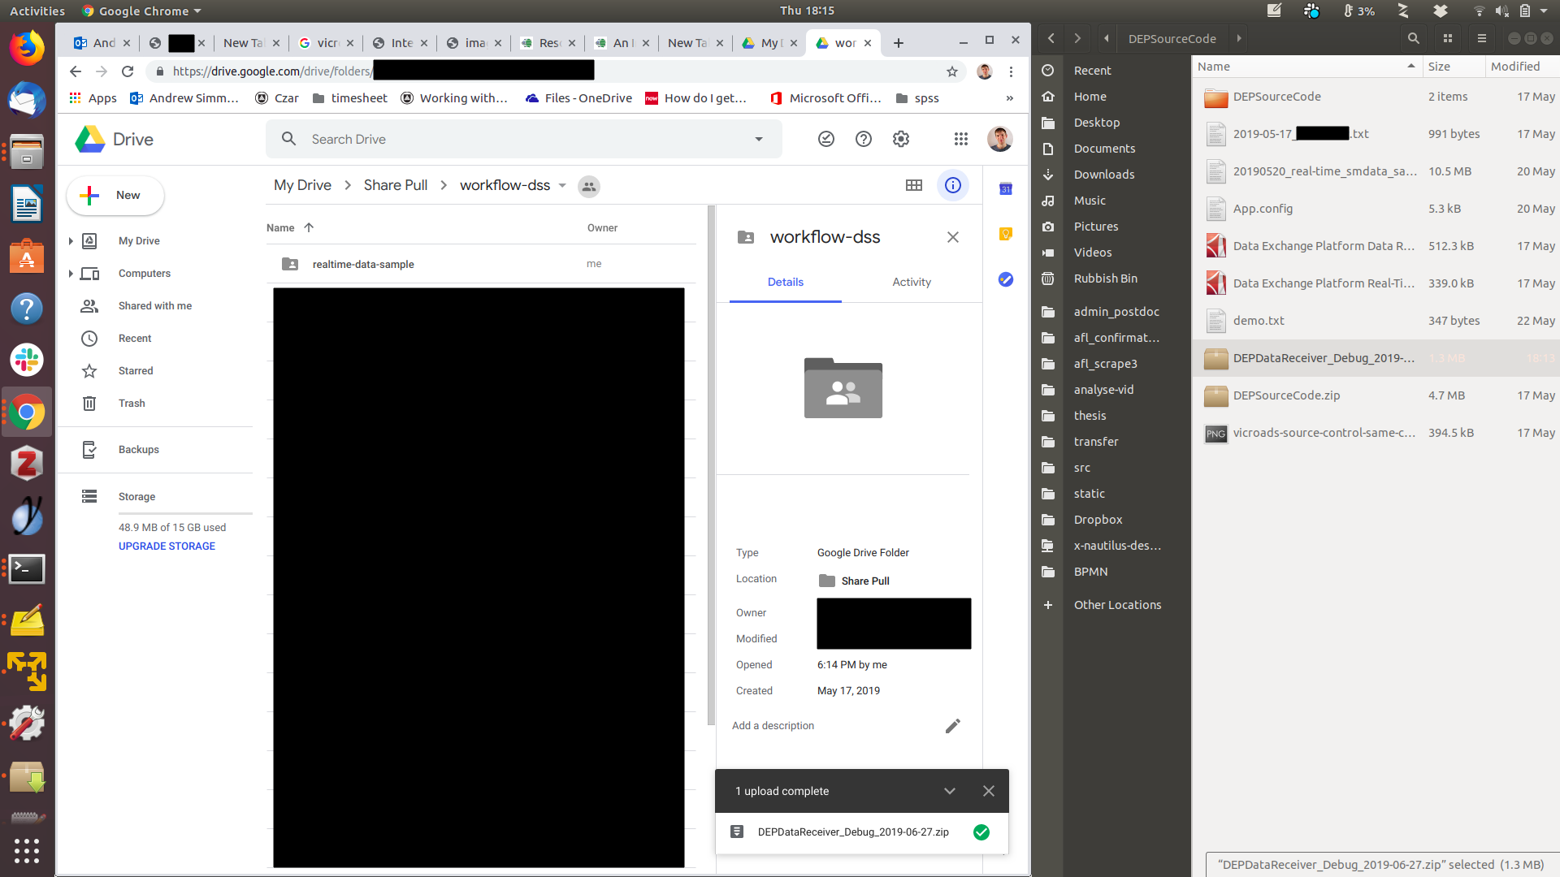Bookmark this page with the star icon
Image resolution: width=1560 pixels, height=877 pixels.
pos(951,71)
